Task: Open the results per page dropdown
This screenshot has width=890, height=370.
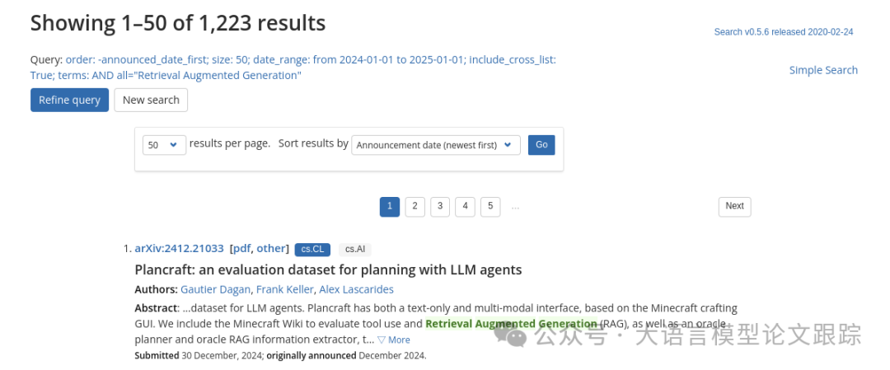Action: coord(164,144)
